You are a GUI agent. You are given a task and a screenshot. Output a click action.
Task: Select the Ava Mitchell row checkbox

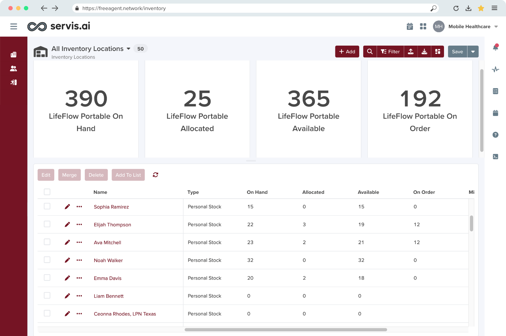(47, 242)
